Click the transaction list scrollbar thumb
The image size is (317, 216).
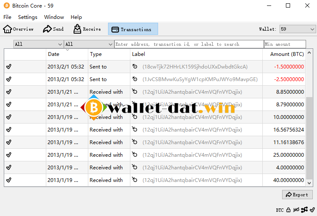309,138
